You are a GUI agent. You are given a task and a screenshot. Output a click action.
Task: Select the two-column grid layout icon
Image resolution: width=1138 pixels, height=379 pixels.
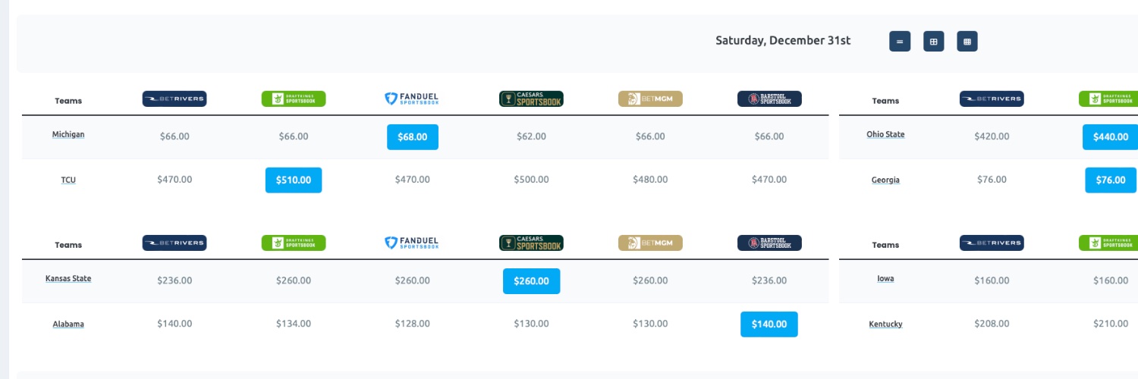coord(933,42)
